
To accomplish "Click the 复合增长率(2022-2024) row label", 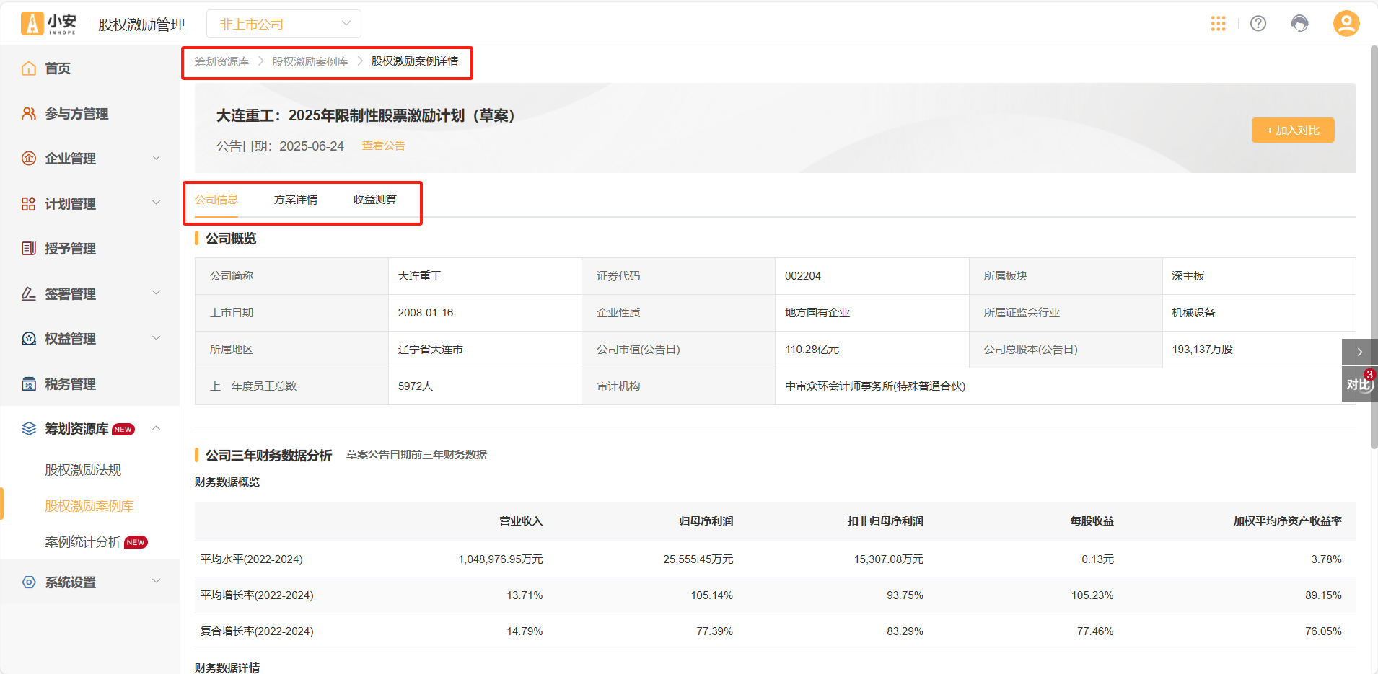I will (257, 631).
